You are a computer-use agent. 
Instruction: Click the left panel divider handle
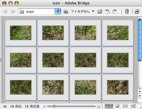1,60
